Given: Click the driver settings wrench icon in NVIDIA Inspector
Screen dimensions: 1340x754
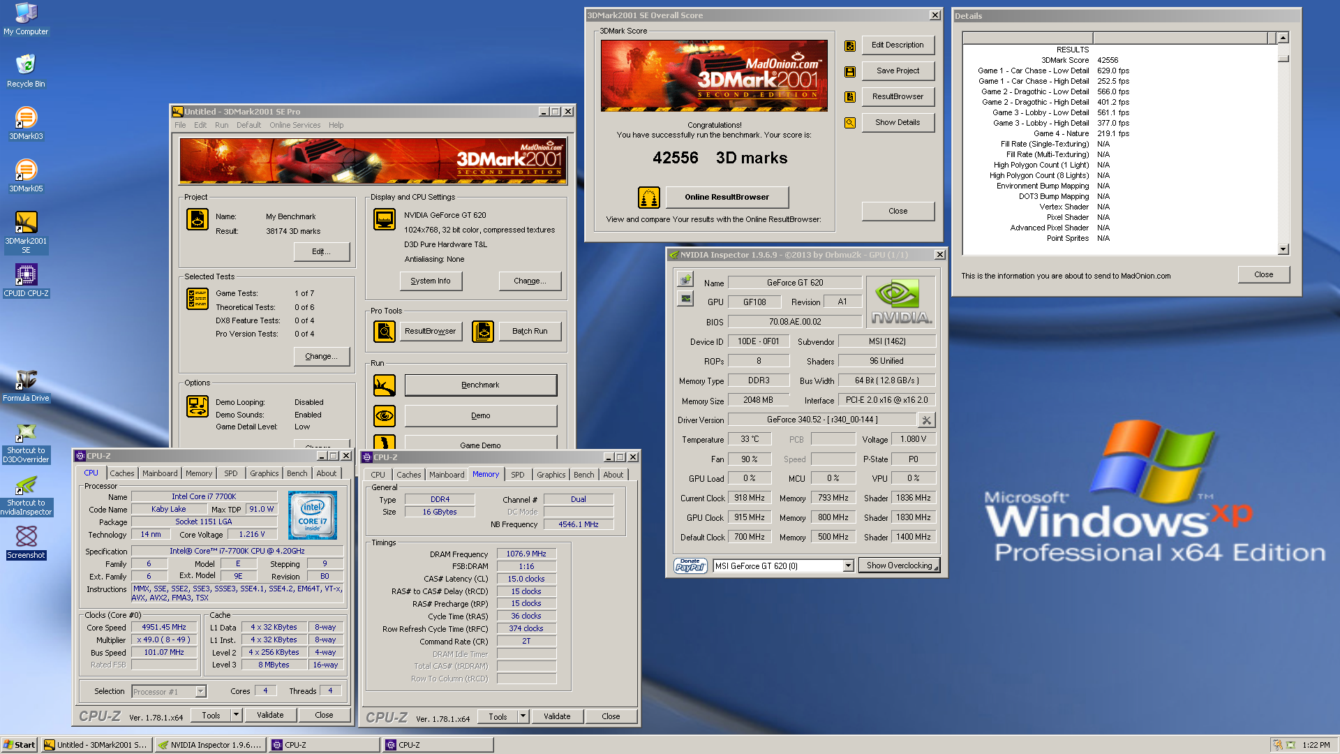Looking at the screenshot, I should 926,420.
